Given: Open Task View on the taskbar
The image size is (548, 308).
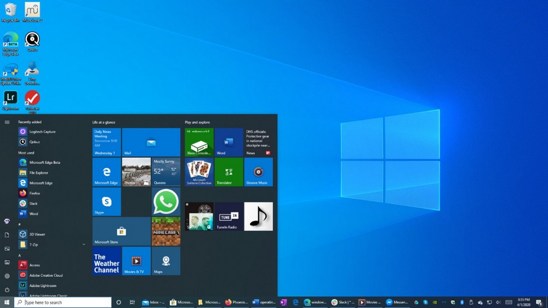Looking at the screenshot, I should (132, 302).
